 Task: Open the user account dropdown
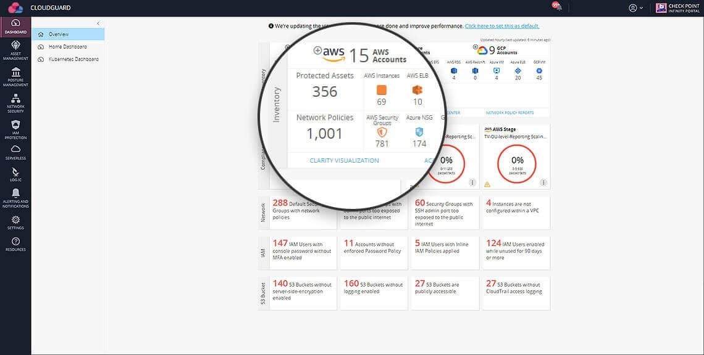[635, 7]
